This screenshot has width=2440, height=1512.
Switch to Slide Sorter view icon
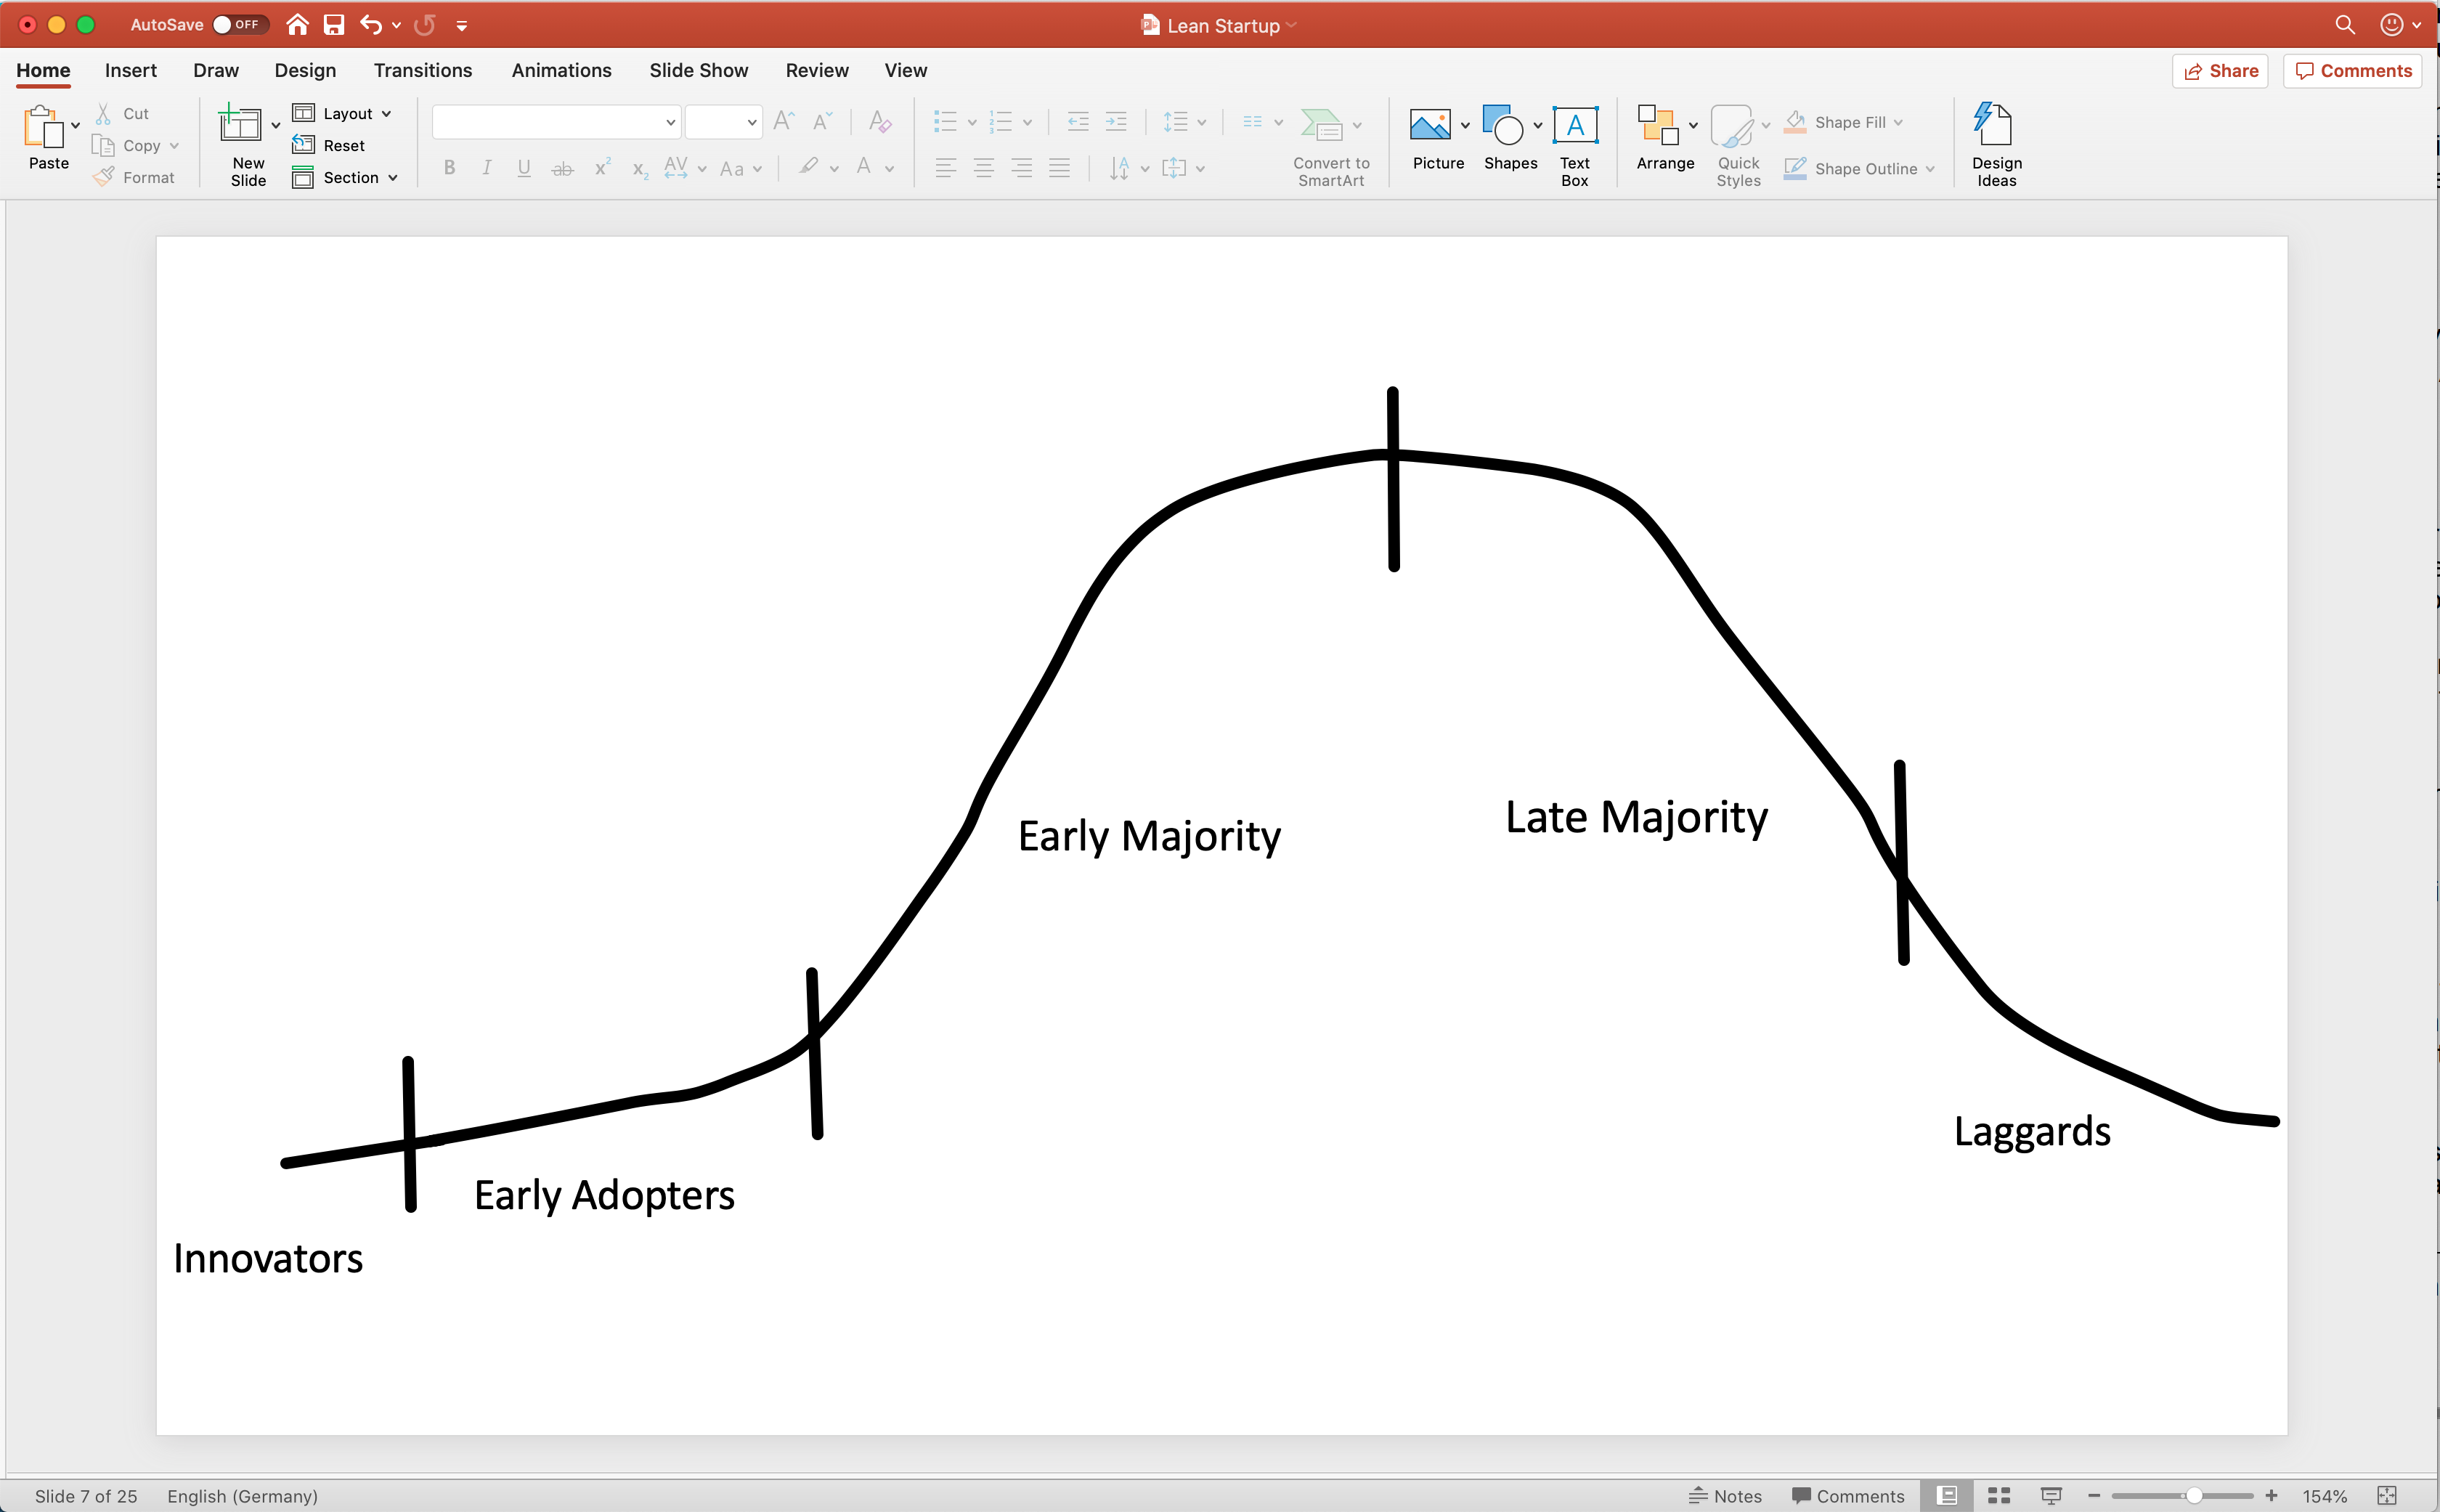coord(1999,1496)
